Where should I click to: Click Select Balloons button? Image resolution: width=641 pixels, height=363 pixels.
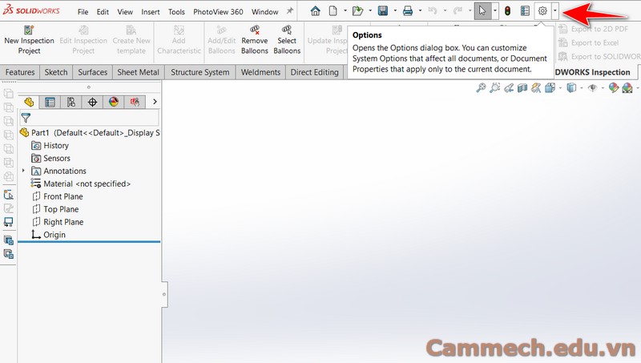pos(287,40)
